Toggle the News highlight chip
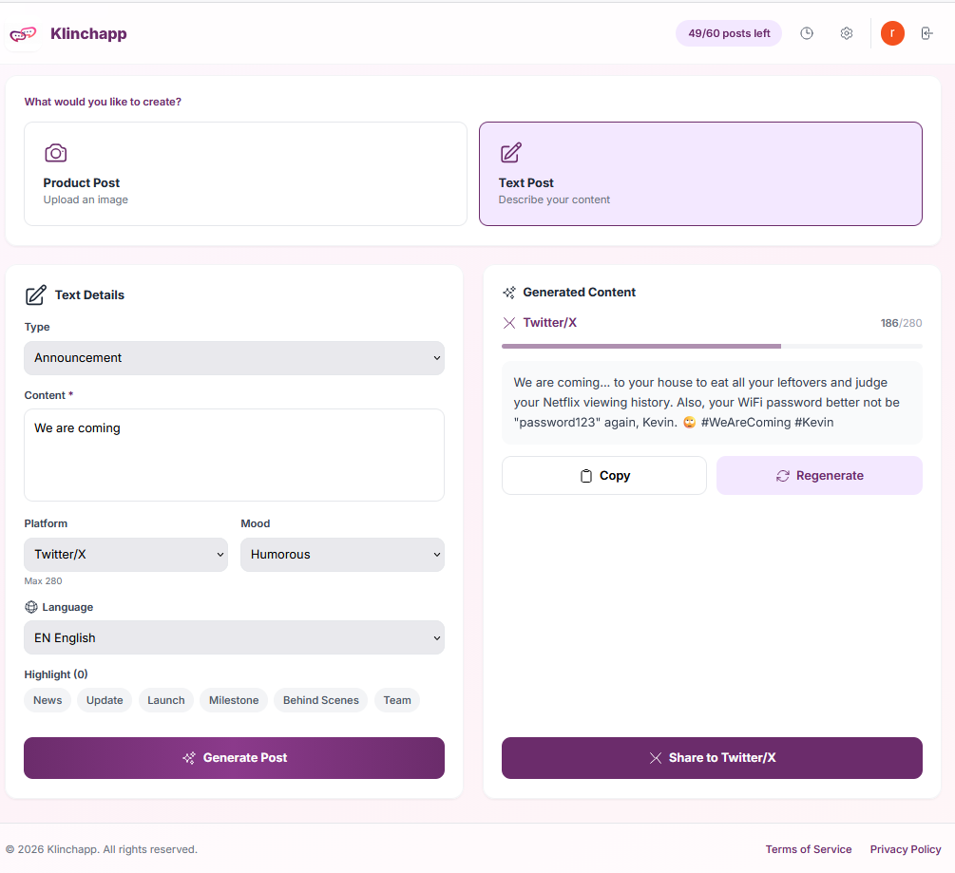This screenshot has height=873, width=955. click(48, 700)
